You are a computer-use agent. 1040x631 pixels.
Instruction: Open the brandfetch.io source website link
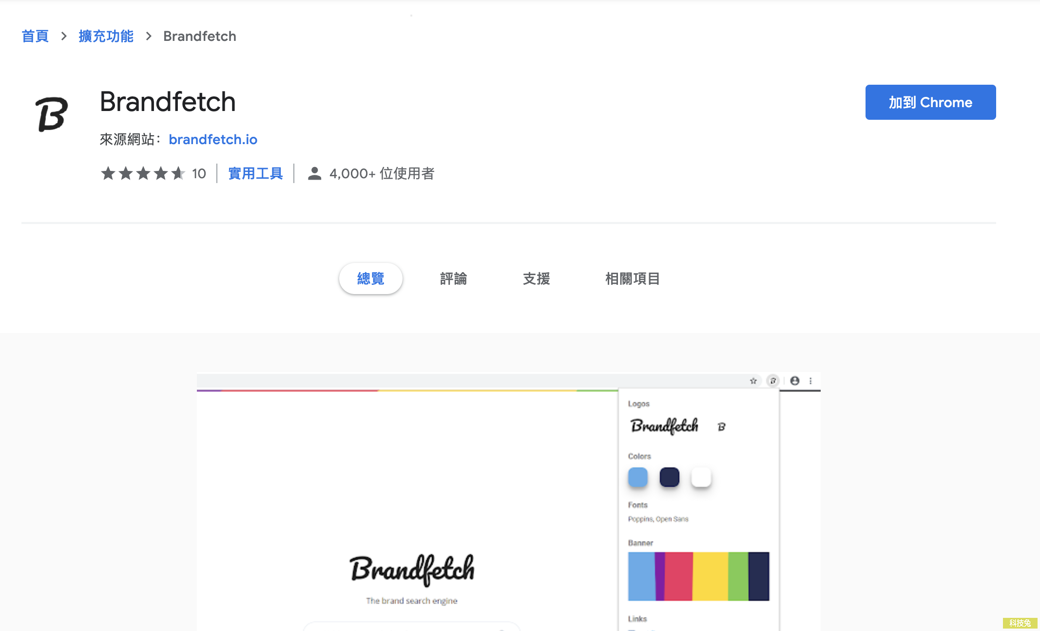click(213, 139)
